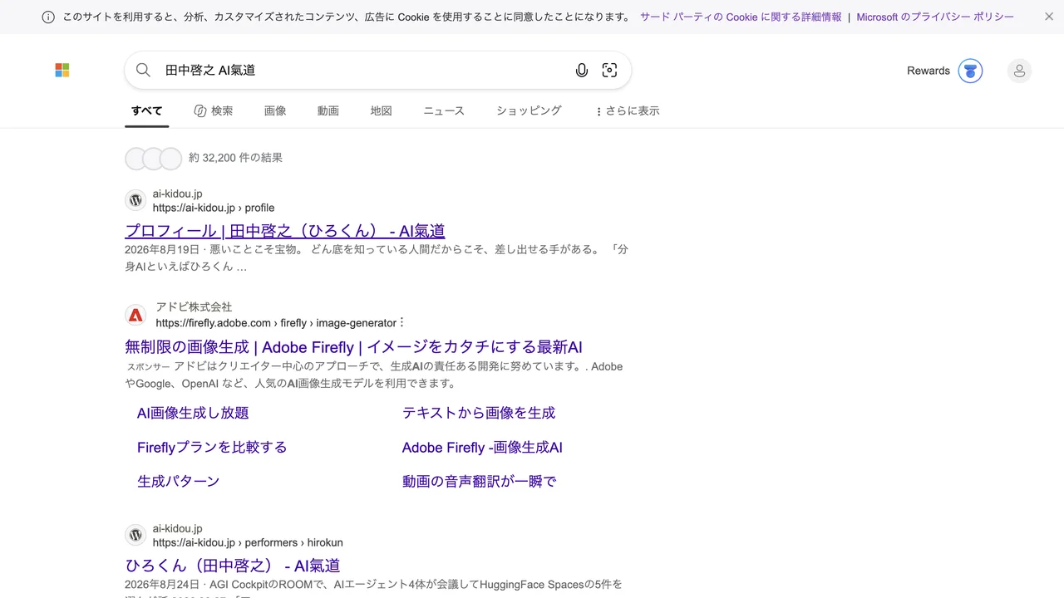Click into the search query field
The width and height of the screenshot is (1064, 598).
366,71
